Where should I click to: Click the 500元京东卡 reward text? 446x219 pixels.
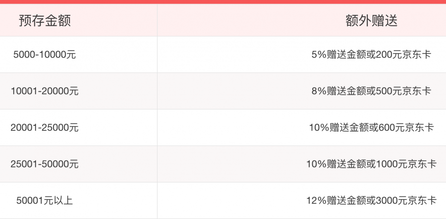[x=403, y=91]
